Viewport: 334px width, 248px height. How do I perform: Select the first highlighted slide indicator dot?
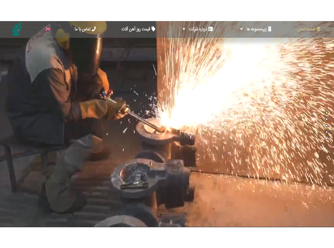pos(327,113)
